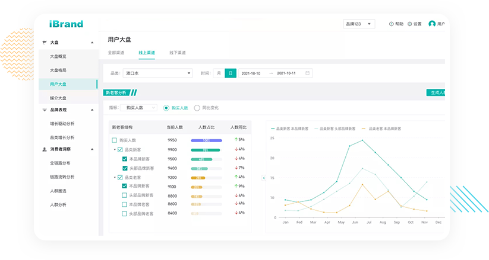489x260 pixels.
Task: Click the red down arrow beside 7%
Action: [236, 168]
